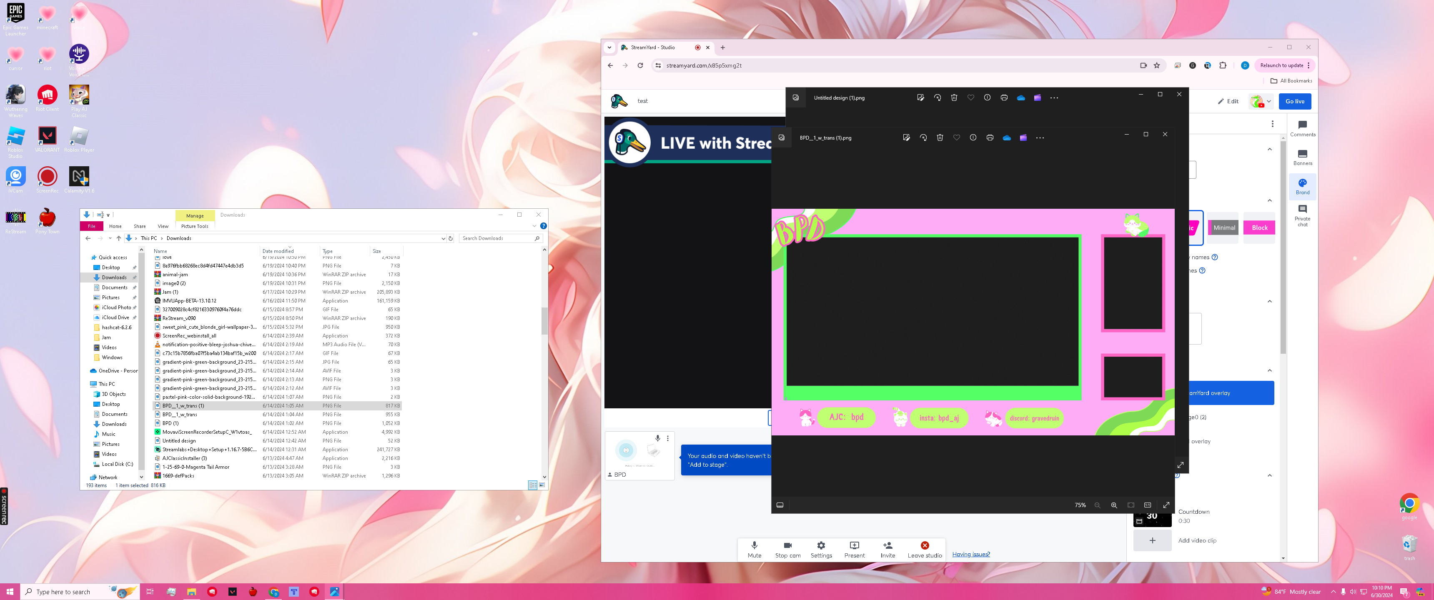Image resolution: width=1434 pixels, height=600 pixels.
Task: Mute the microphone in StreamYard
Action: pos(754,549)
